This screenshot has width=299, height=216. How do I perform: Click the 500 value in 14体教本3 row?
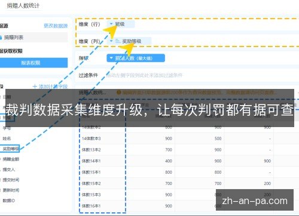218,138
